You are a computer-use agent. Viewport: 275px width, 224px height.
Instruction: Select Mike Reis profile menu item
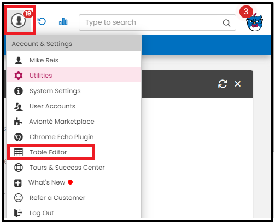click(74, 60)
